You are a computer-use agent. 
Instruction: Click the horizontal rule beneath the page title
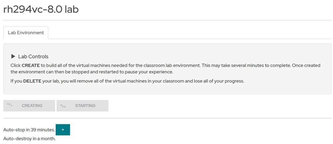[167, 20]
